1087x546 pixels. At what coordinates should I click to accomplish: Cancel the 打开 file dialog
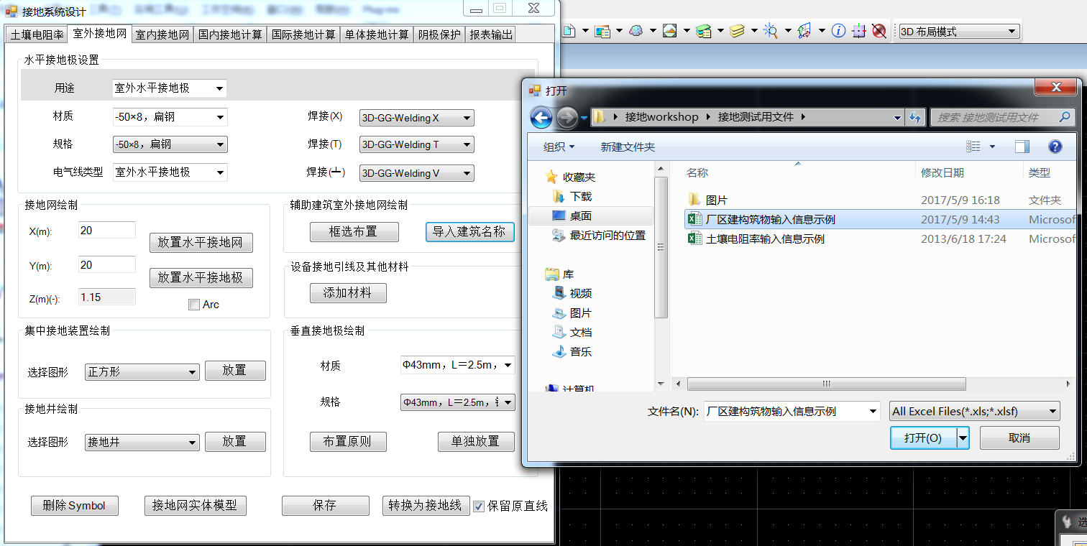coord(1019,438)
